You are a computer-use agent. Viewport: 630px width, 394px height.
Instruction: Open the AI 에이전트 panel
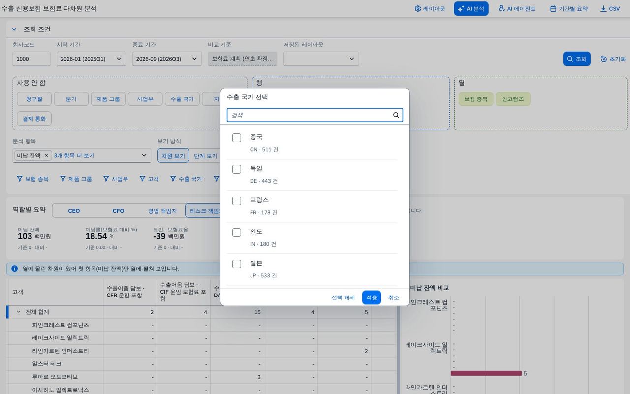tap(517, 9)
